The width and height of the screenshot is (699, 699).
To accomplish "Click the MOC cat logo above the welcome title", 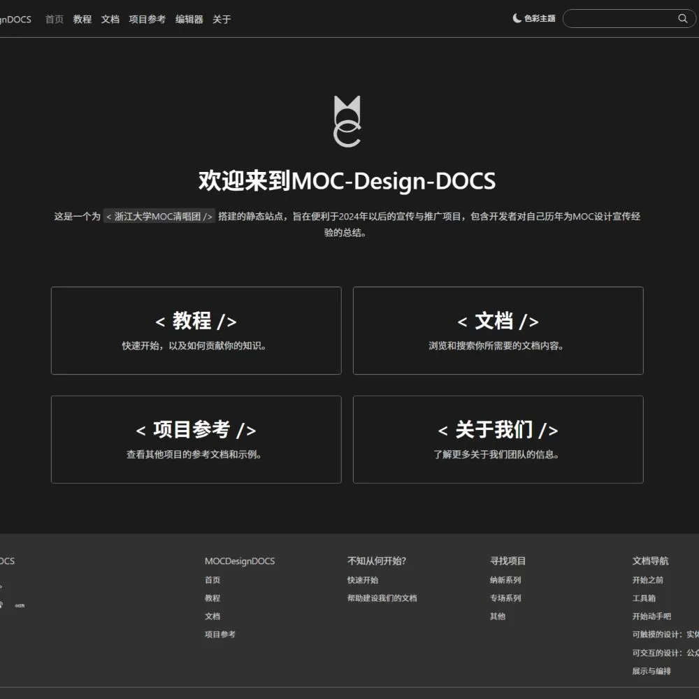I will [x=347, y=120].
